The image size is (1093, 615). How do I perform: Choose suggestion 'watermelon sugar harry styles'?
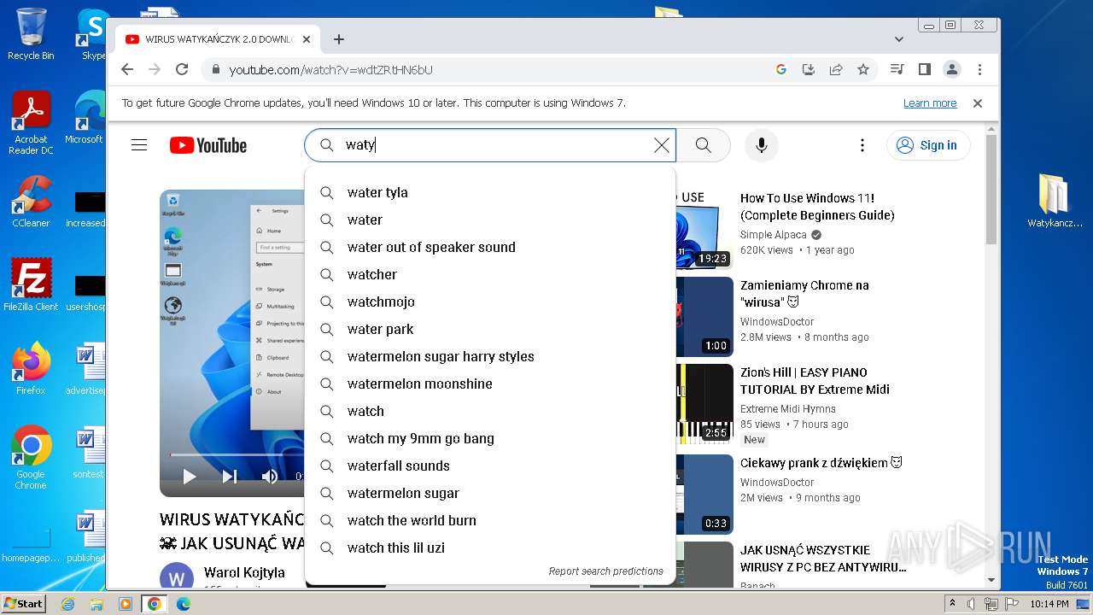[x=490, y=356]
